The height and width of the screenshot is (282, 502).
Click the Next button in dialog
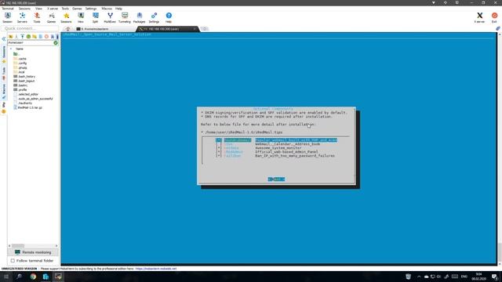click(x=276, y=179)
